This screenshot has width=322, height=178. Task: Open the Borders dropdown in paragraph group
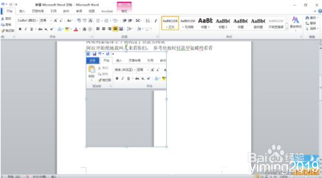pyautogui.click(x=148, y=29)
